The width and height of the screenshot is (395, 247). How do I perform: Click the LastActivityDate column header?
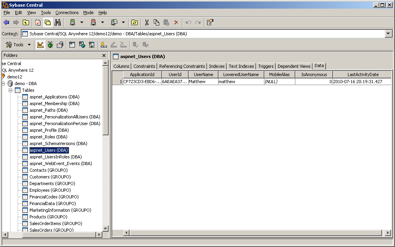(x=362, y=74)
